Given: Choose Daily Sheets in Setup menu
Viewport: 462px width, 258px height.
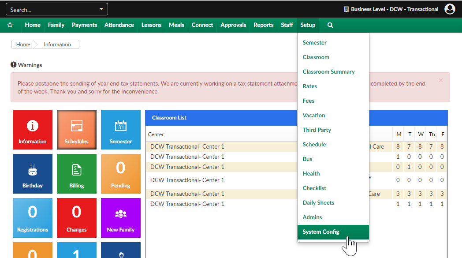Looking at the screenshot, I should (333, 202).
